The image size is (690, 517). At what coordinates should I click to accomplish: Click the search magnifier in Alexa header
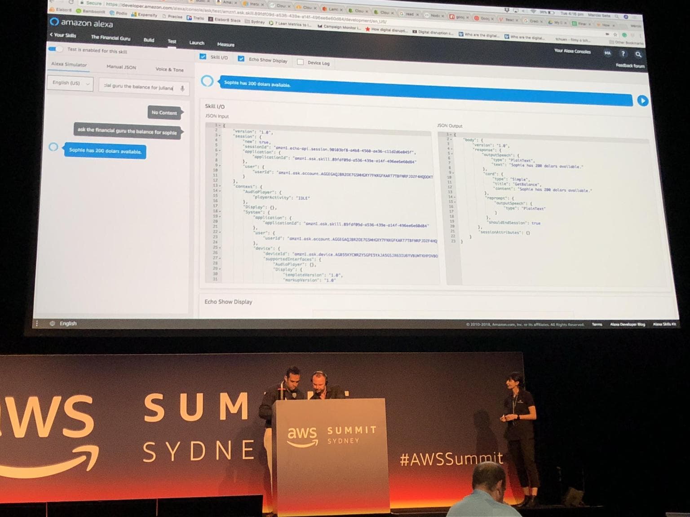point(638,54)
